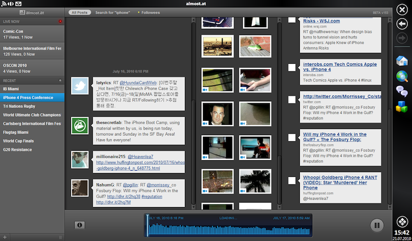Select the Search for "iphone" tab
The image size is (412, 241).
112,12
